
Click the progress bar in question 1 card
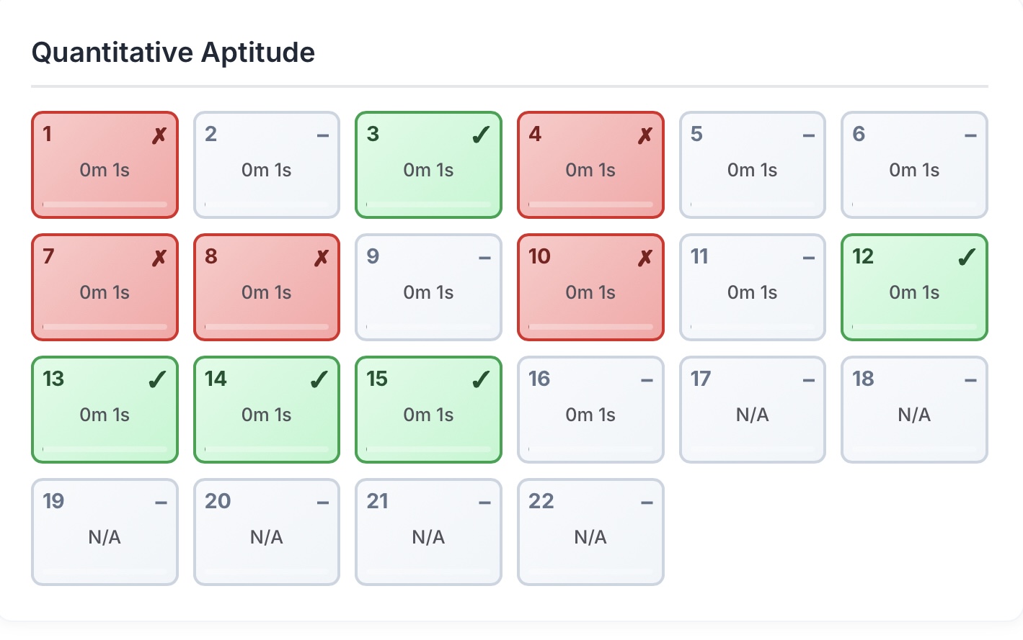pos(105,204)
